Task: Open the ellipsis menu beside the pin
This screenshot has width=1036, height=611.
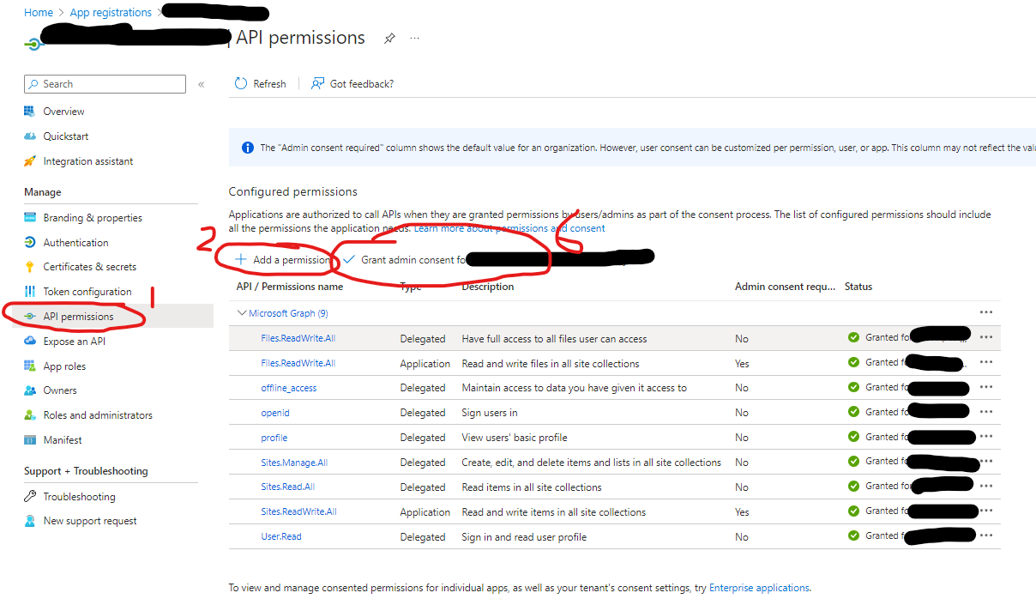Action: (x=414, y=38)
